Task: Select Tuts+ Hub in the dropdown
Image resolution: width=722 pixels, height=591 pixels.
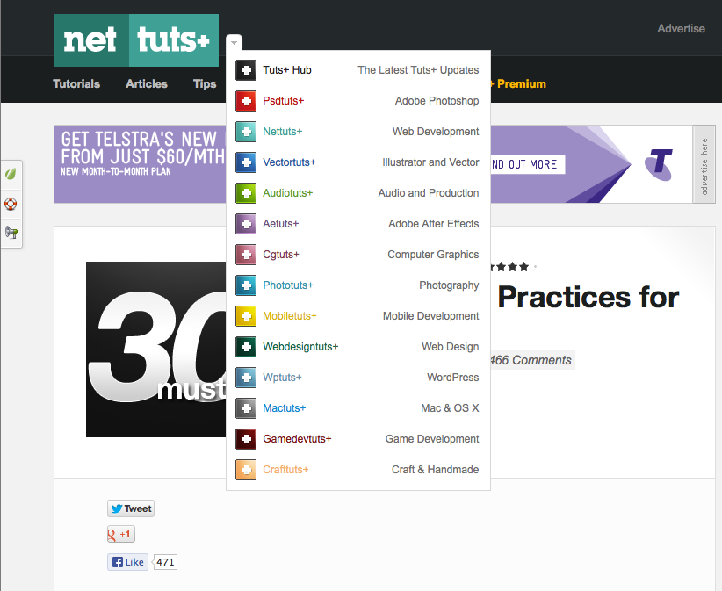Action: 287,70
